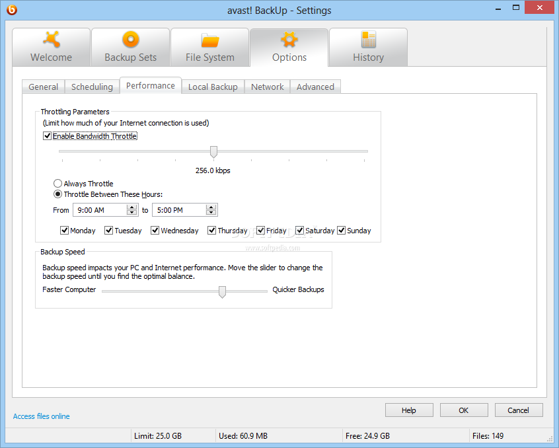Select Throttle Between These Hours option
Image resolution: width=559 pixels, height=448 pixels.
coord(57,194)
